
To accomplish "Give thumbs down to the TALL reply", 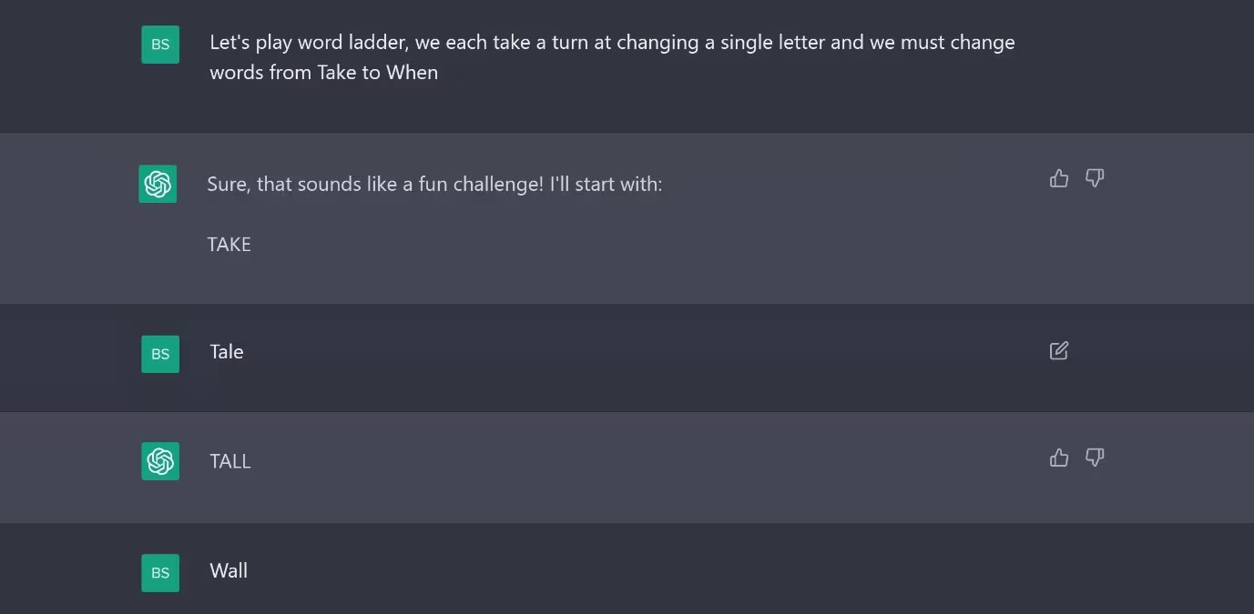I will [x=1095, y=458].
